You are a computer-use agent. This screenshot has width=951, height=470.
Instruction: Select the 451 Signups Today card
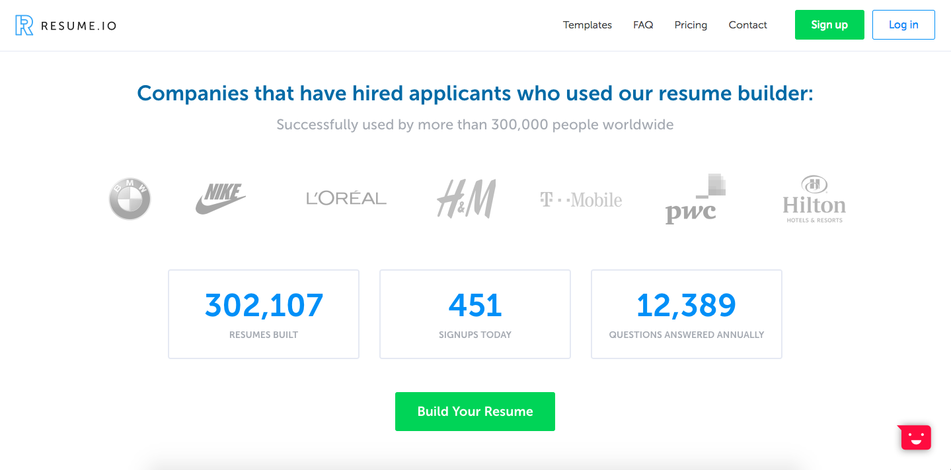pyautogui.click(x=475, y=314)
